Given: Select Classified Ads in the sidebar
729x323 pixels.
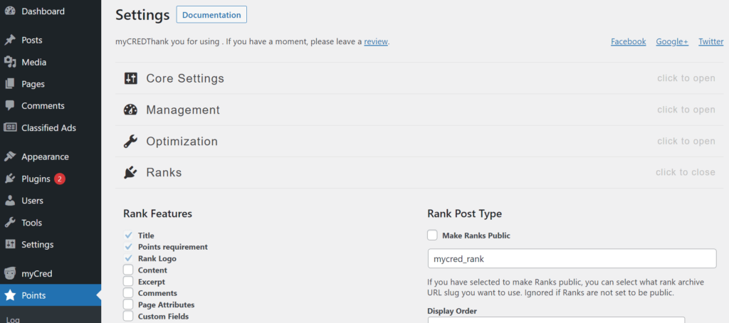Looking at the screenshot, I should point(48,128).
